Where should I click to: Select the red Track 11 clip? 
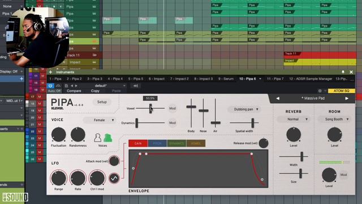pos(320,55)
